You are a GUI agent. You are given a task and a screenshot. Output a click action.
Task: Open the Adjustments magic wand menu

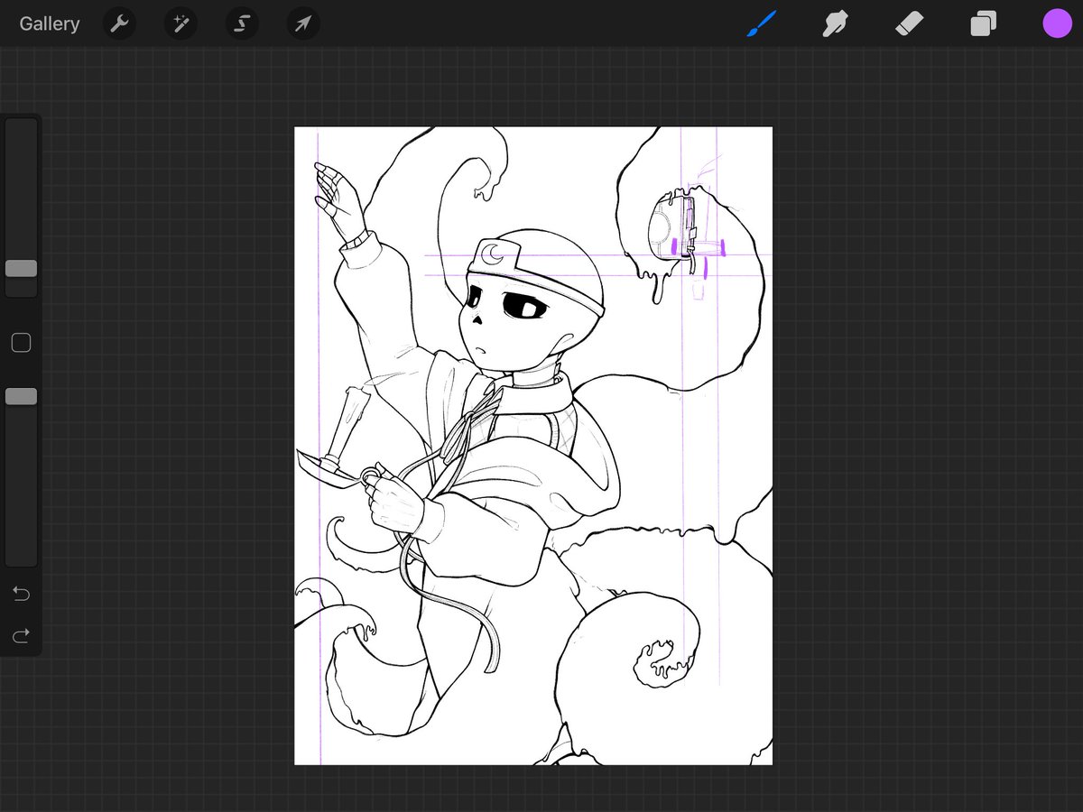[180, 23]
